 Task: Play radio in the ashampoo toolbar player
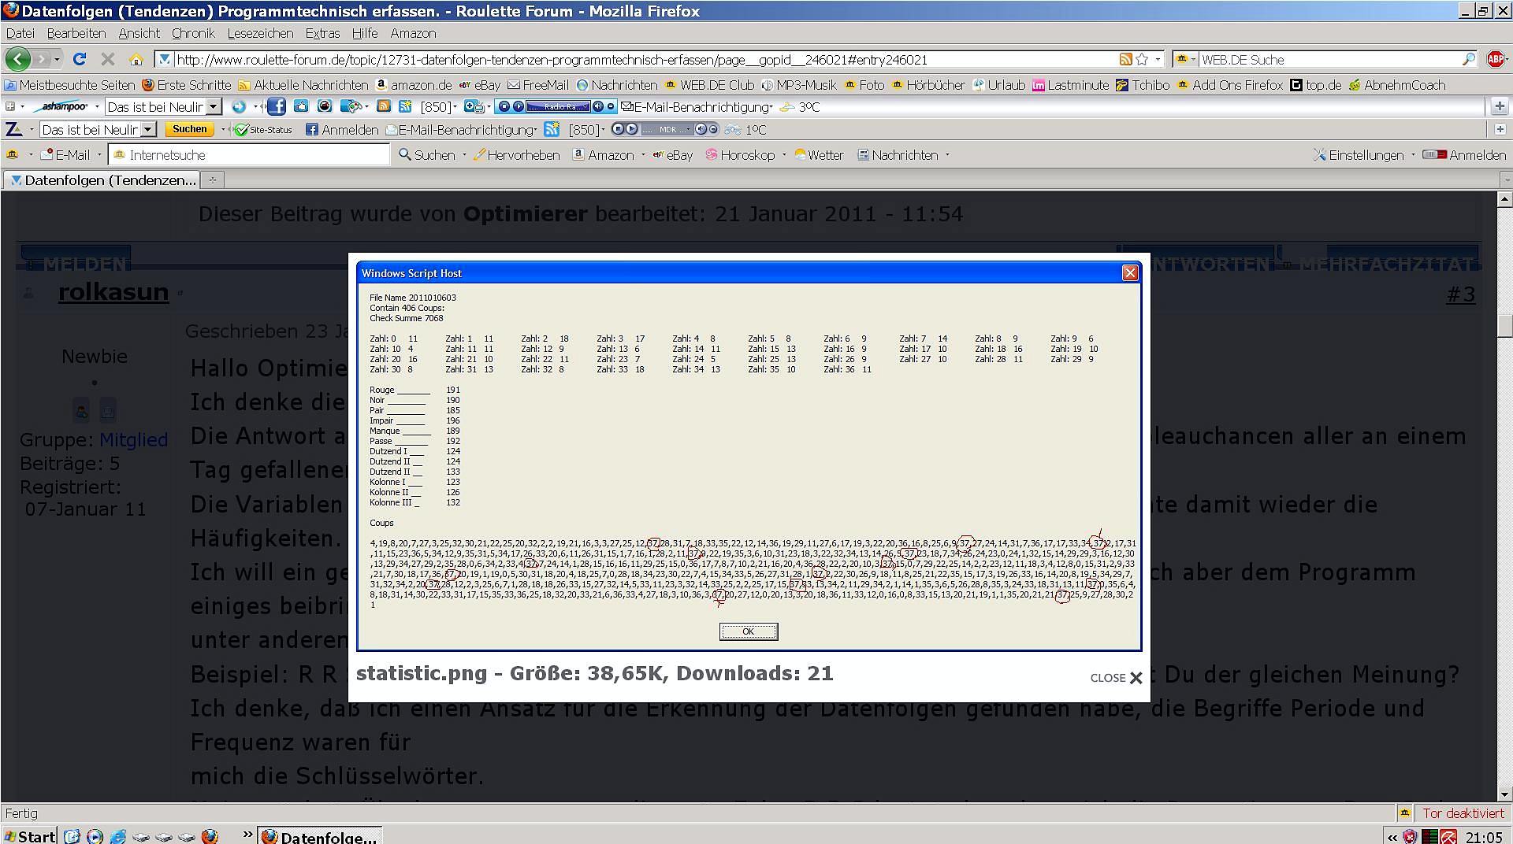tap(518, 106)
